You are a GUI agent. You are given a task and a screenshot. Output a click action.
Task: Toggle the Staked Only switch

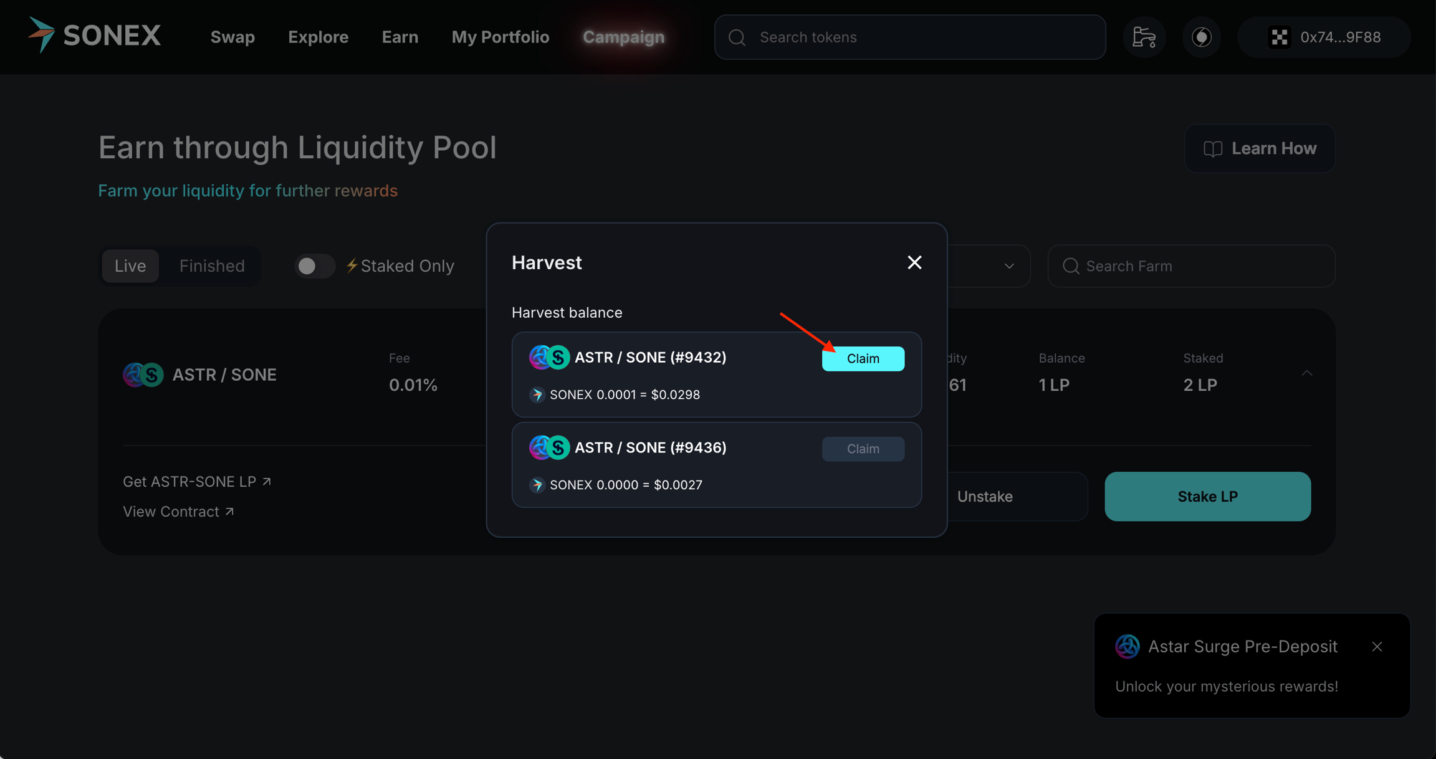click(314, 266)
